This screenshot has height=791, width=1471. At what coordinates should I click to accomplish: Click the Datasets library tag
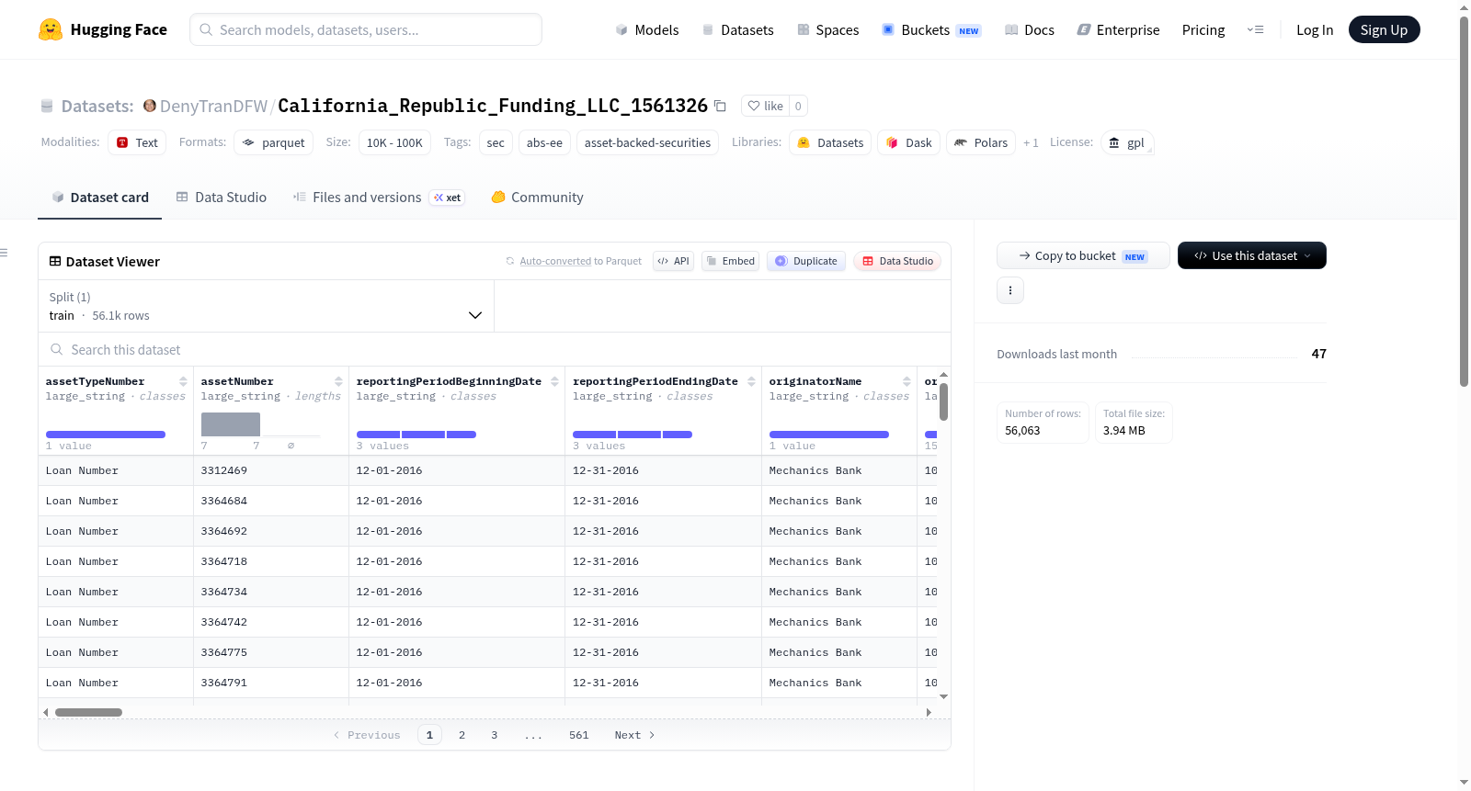coord(830,142)
